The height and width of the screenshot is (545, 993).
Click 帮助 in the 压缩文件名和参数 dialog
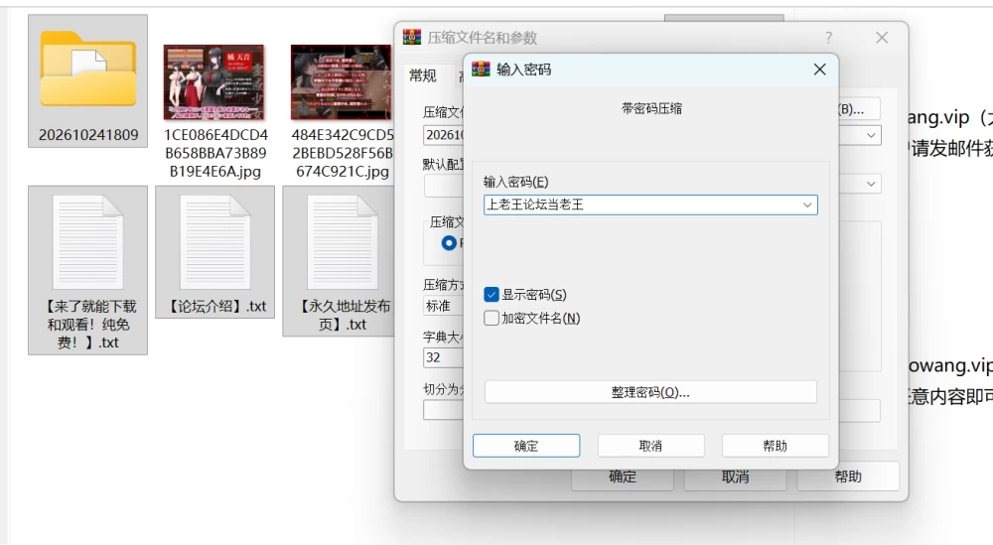click(848, 476)
